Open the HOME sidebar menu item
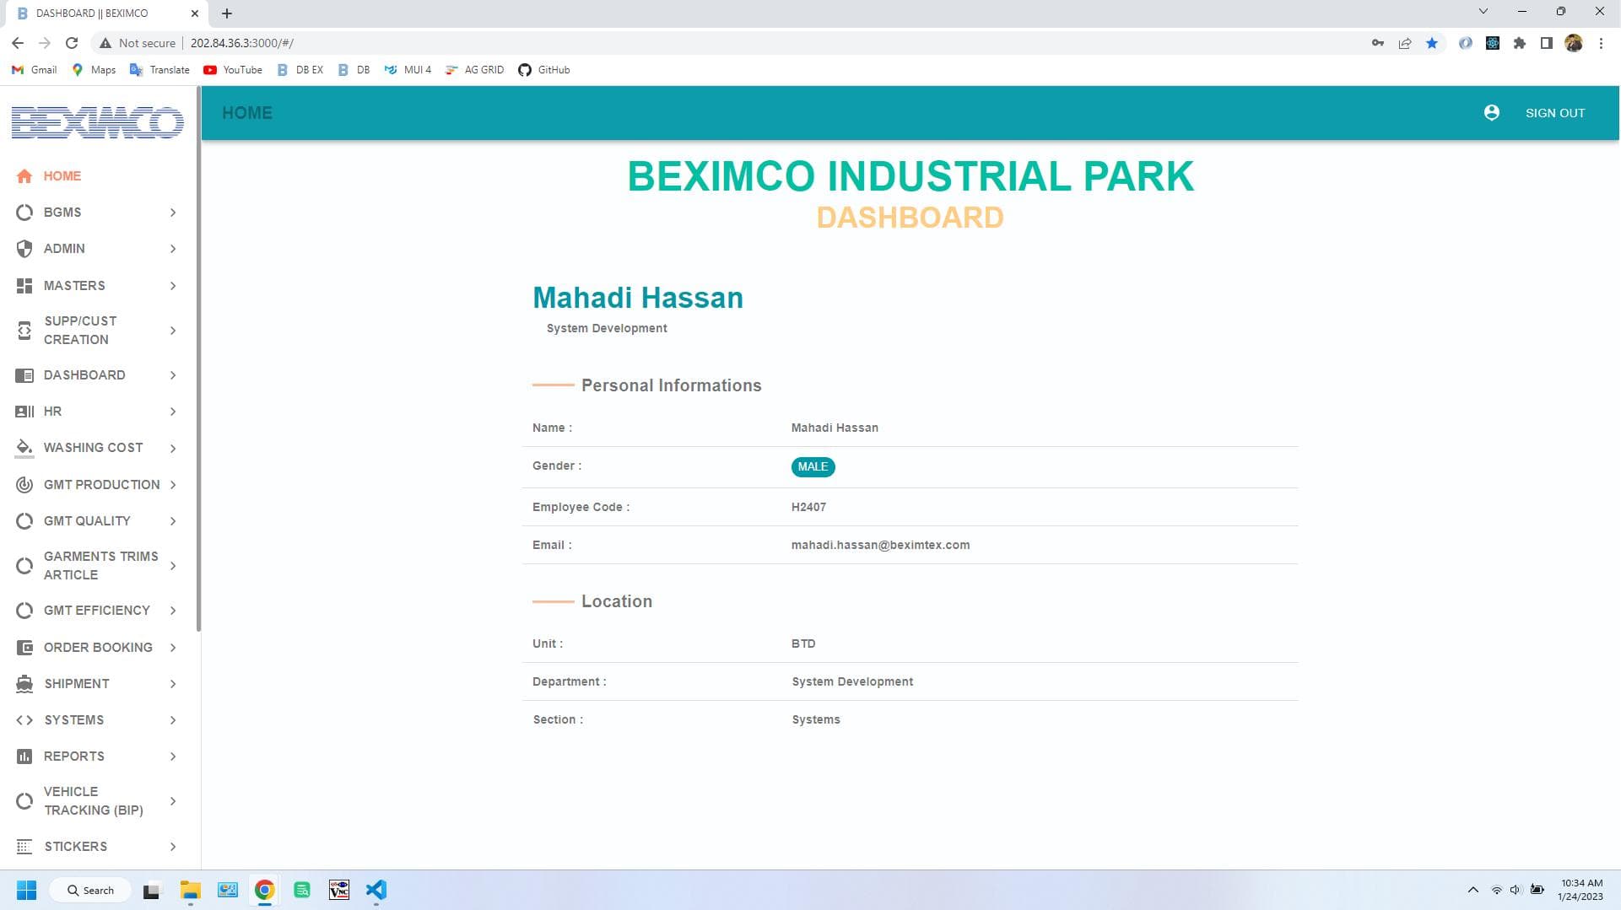Image resolution: width=1621 pixels, height=910 pixels. point(99,176)
